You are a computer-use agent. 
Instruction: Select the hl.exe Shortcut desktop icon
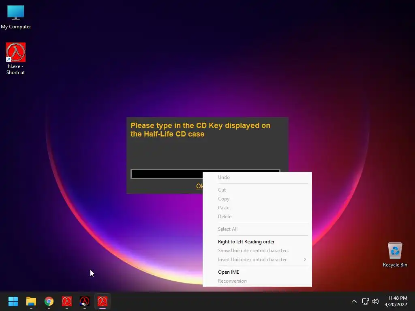pos(16,59)
